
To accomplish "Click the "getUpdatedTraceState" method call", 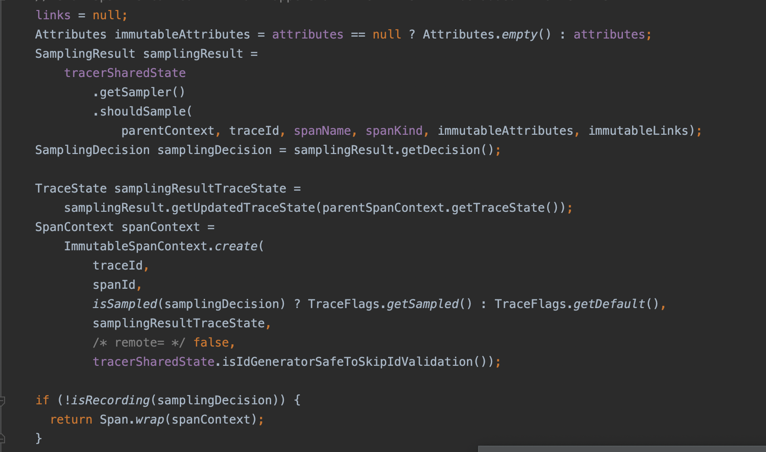I will (244, 208).
